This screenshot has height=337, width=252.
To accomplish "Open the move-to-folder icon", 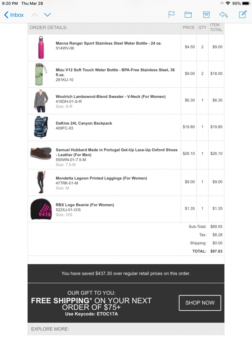I will point(188,15).
